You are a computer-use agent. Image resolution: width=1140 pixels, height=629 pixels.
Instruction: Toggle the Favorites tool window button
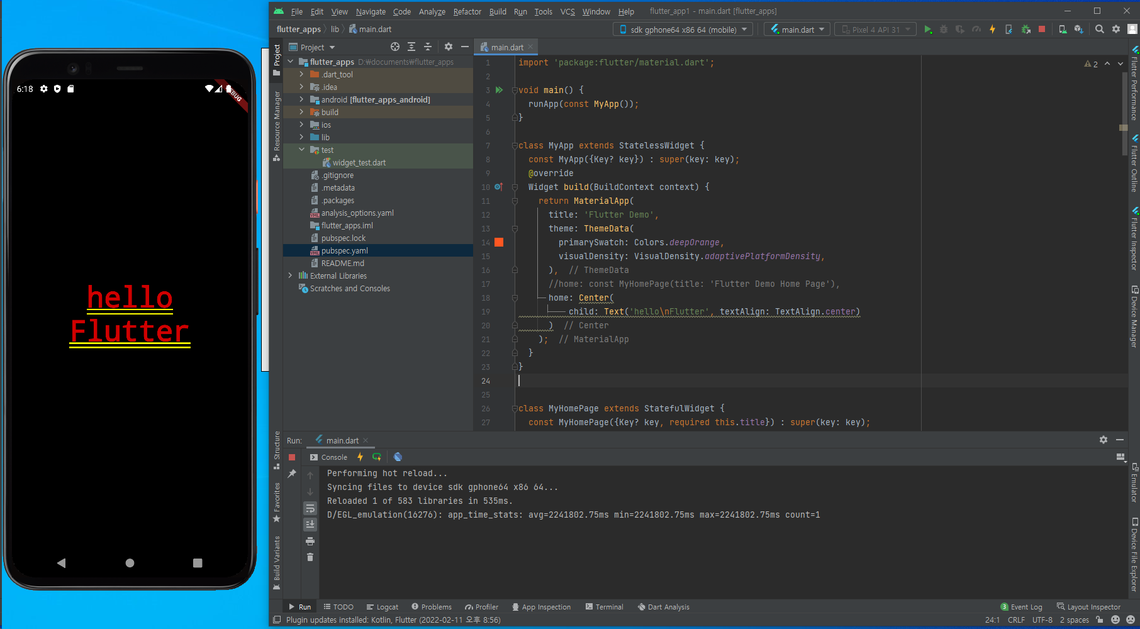tap(276, 503)
